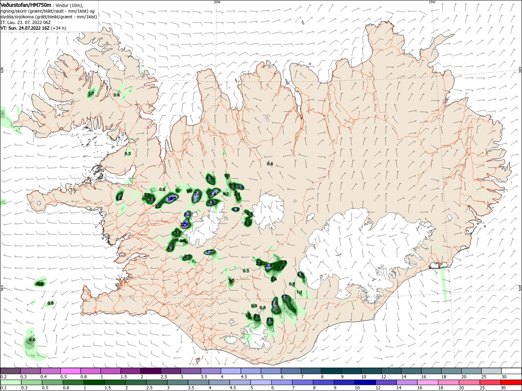Click the light lavender 4 swatch in upper legend row
The width and height of the screenshot is (522, 391).
click(x=231, y=371)
